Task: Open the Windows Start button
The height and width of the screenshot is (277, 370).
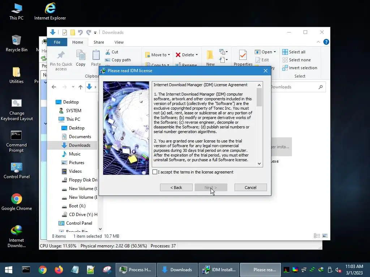Action: (x=9, y=270)
